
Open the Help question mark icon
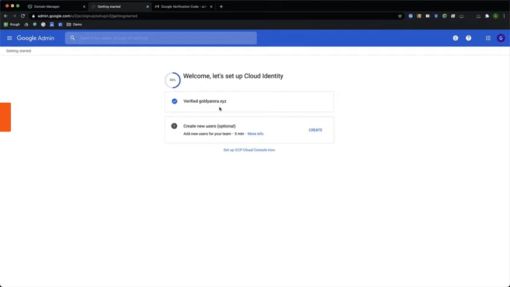pos(468,38)
